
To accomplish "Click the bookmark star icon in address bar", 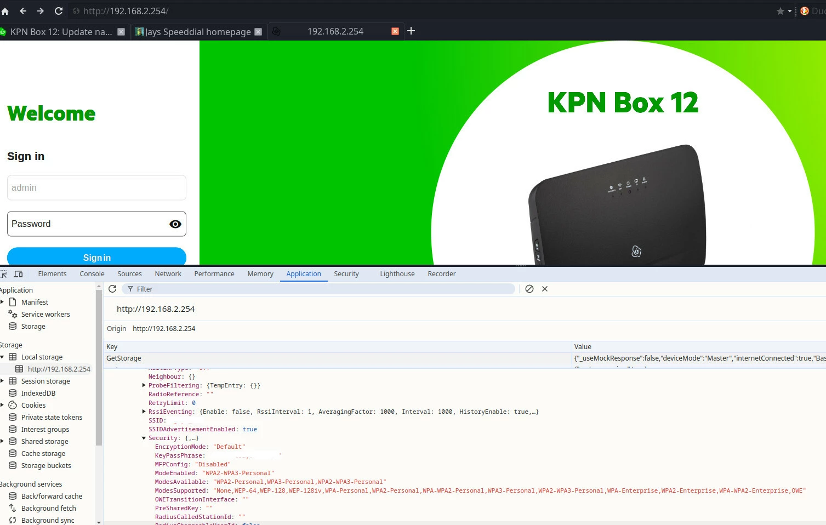I will coord(780,11).
